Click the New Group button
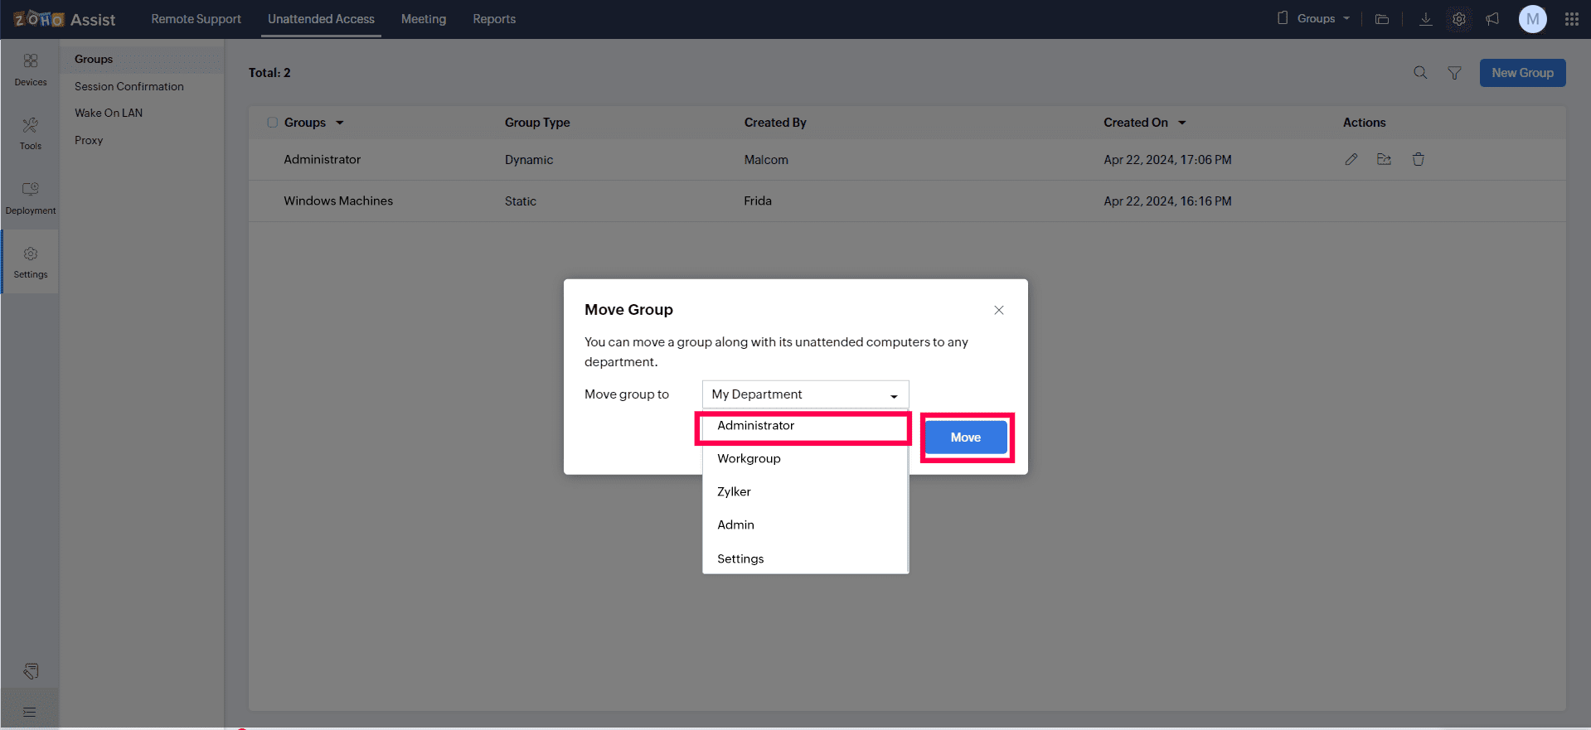The height and width of the screenshot is (730, 1591). [x=1522, y=73]
